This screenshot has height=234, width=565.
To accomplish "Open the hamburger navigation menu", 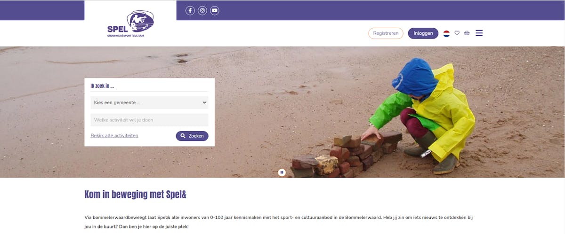I will 479,33.
